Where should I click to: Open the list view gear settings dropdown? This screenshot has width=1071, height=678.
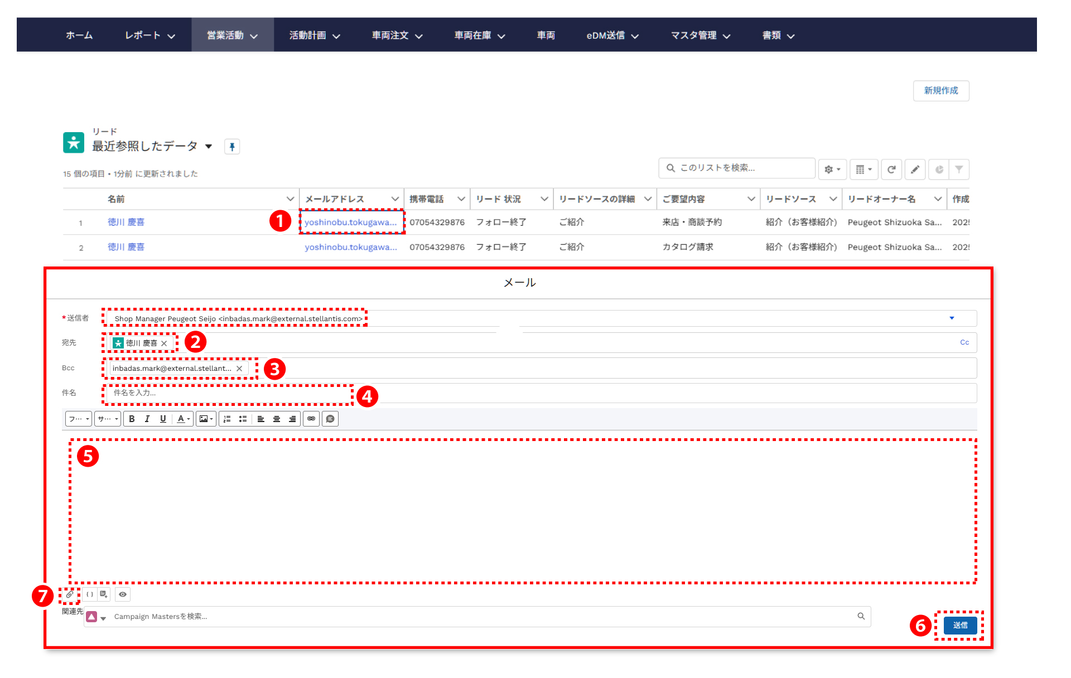click(x=832, y=169)
